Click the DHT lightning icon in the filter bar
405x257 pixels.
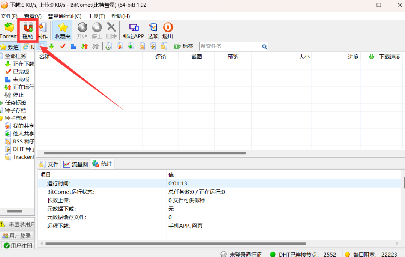153,46
